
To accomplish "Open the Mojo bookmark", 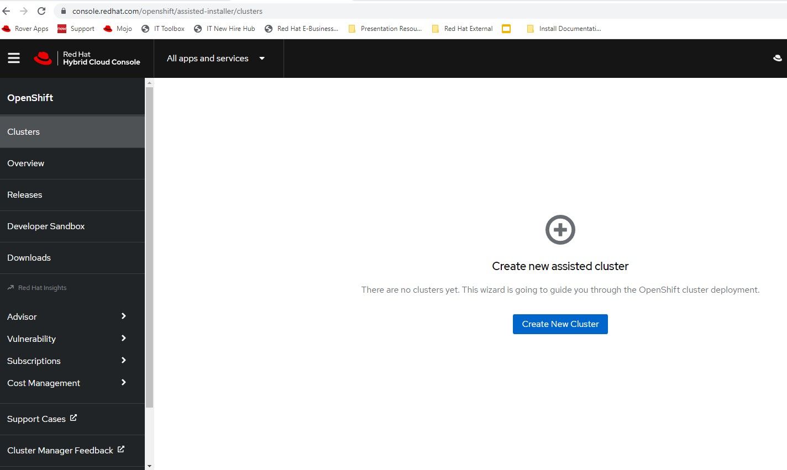I will point(118,29).
